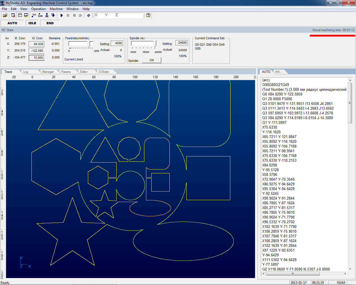Viewport: 356px width, 285px height.
Task: Click the Open file folder icon
Action: coord(5,15)
